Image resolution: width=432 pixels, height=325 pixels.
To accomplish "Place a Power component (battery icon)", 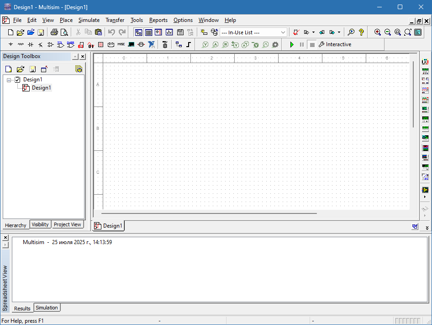I will (x=111, y=44).
